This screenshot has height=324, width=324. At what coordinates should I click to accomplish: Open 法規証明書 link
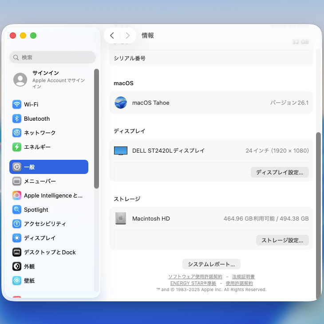point(243,277)
